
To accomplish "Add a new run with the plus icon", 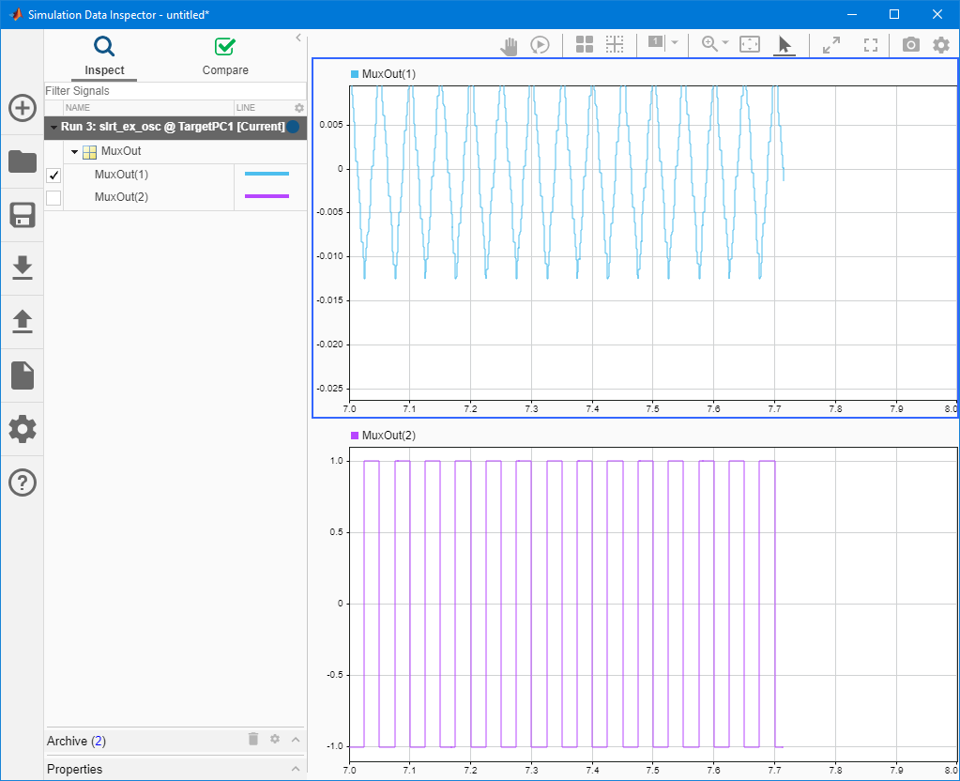I will tap(22, 108).
